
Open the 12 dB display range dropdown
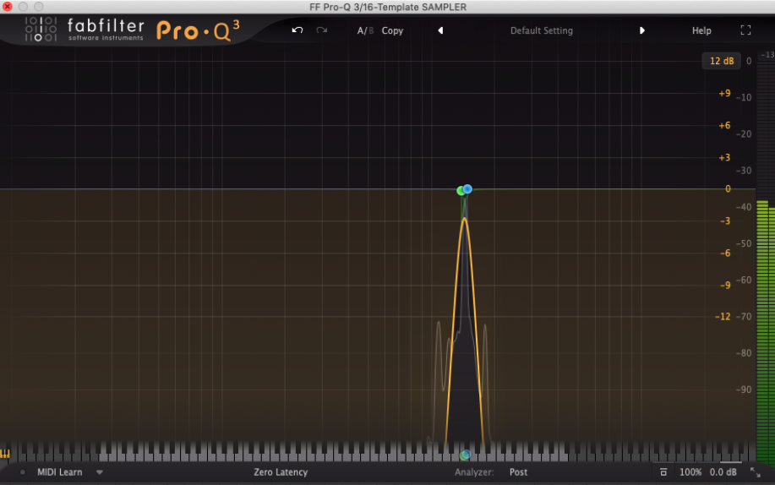click(x=721, y=61)
